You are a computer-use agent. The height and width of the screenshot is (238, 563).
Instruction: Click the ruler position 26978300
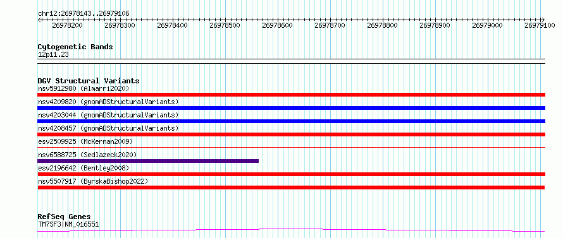[120, 26]
